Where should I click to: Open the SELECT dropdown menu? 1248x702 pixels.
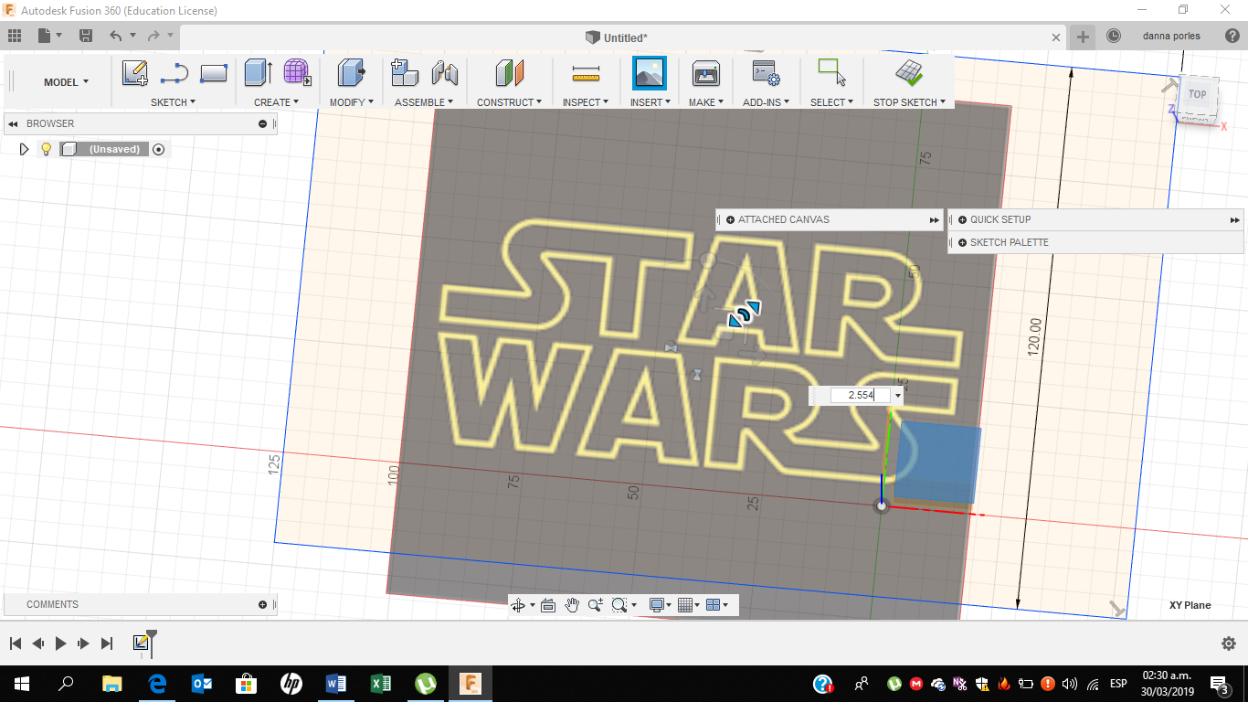pyautogui.click(x=831, y=102)
